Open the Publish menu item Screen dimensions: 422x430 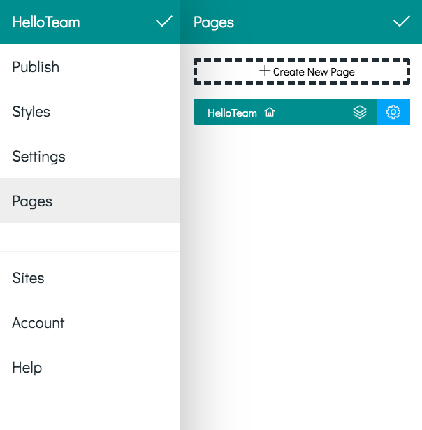[x=89, y=66]
